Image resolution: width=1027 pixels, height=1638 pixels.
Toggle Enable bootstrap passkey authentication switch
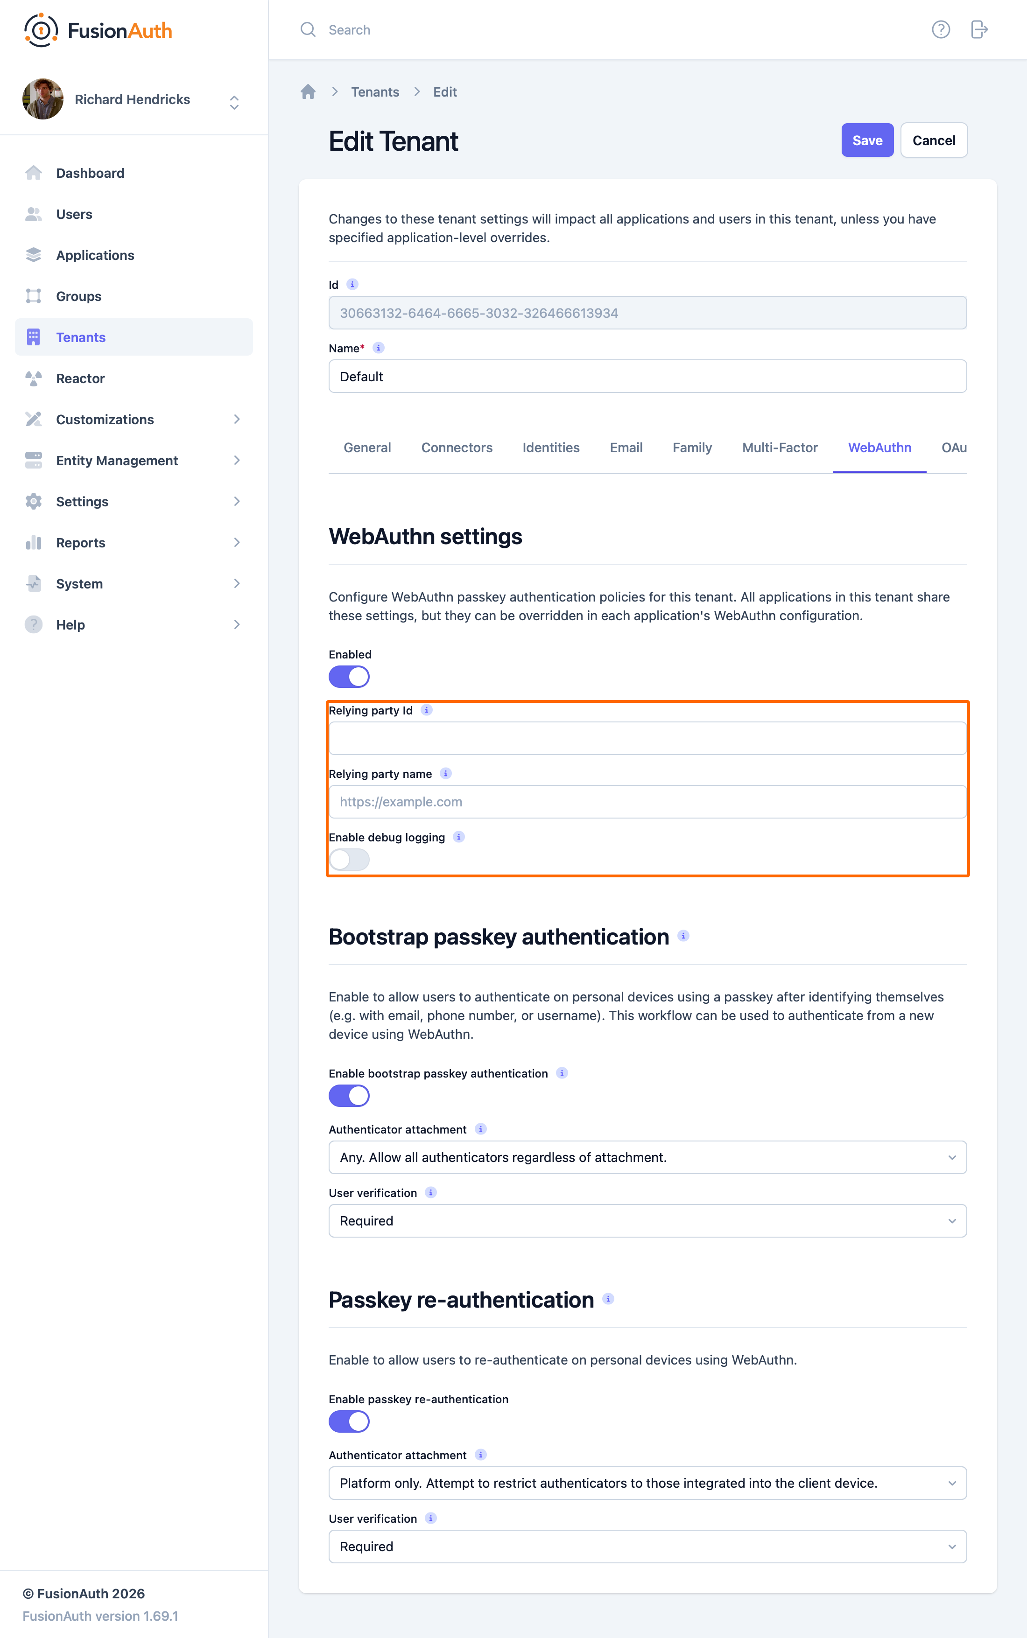tap(349, 1096)
